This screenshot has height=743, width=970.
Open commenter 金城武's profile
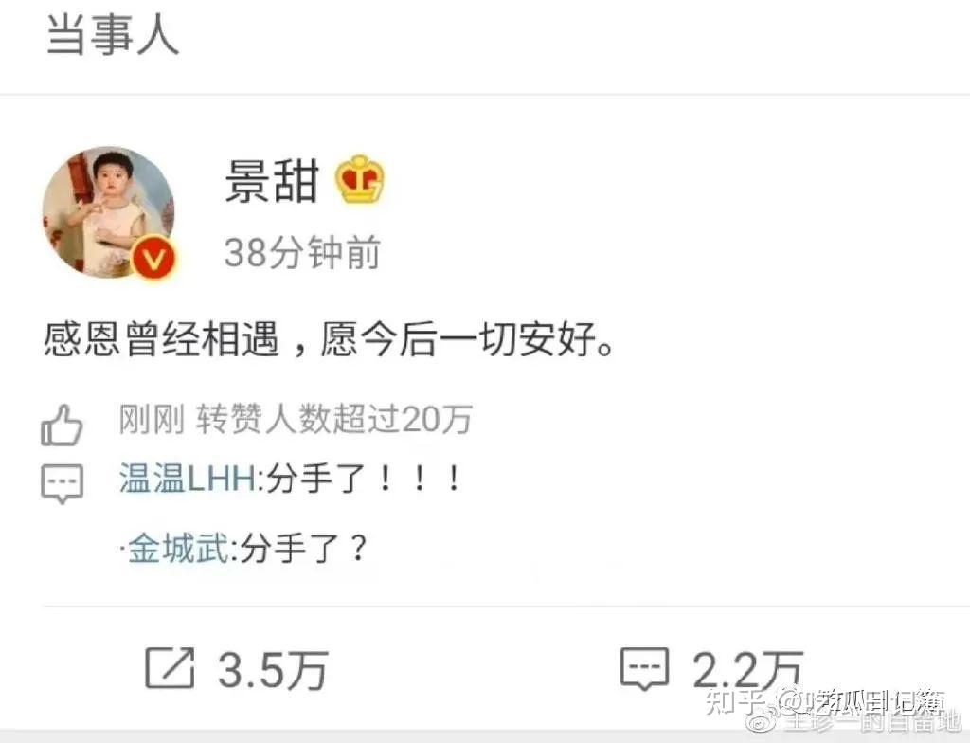(x=178, y=548)
